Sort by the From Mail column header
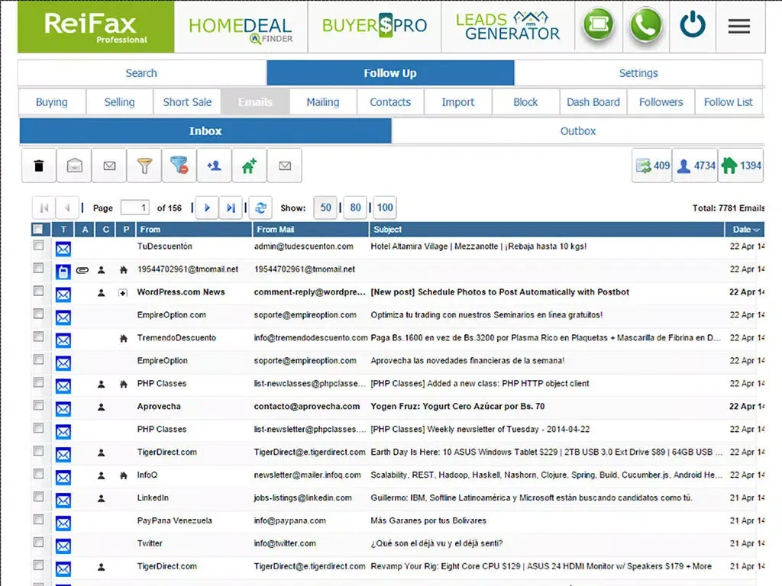Screen dimensions: 782x586 [x=311, y=229]
